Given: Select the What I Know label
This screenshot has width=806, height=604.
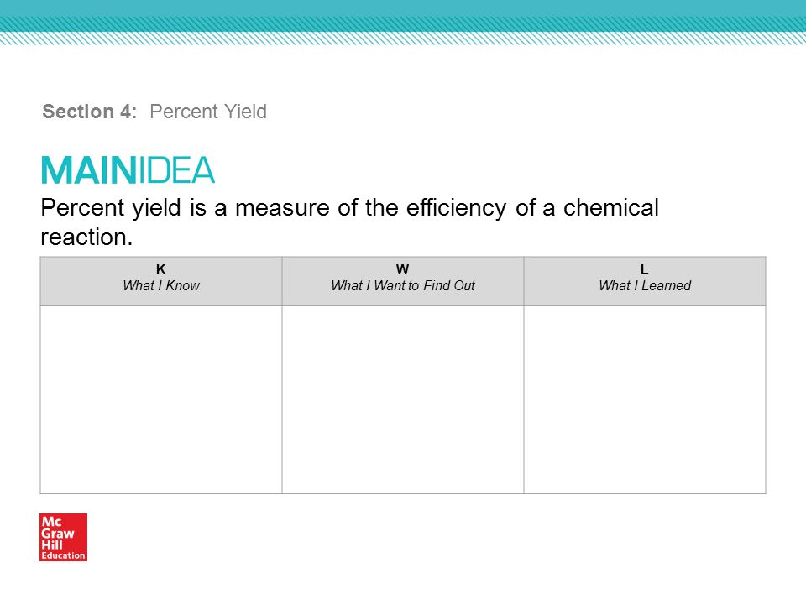Looking at the screenshot, I should pos(161,285).
